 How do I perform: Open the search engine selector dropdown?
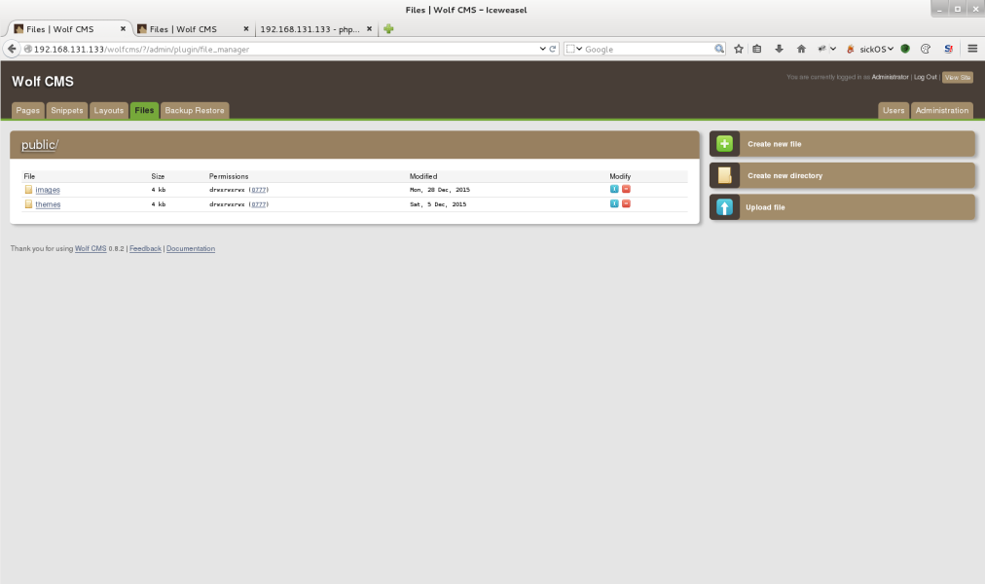click(574, 49)
